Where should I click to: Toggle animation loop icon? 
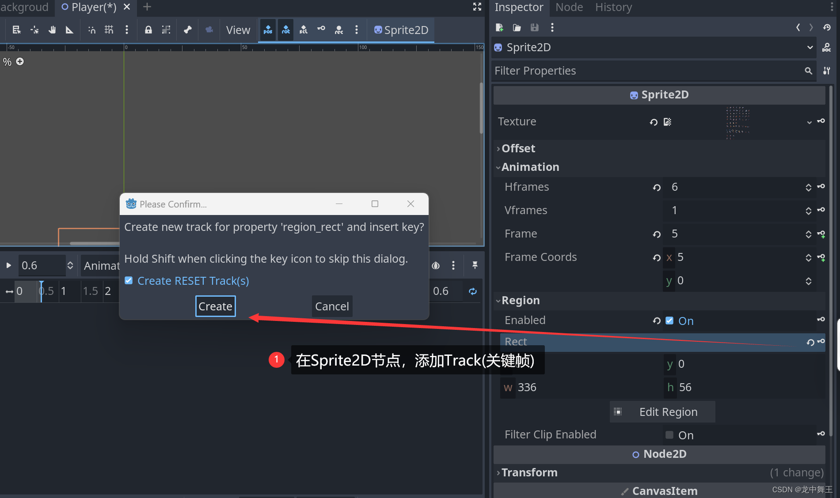(x=473, y=291)
